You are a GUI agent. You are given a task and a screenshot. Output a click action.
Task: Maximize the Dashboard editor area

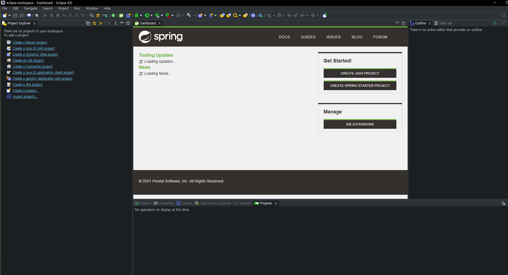[403, 23]
